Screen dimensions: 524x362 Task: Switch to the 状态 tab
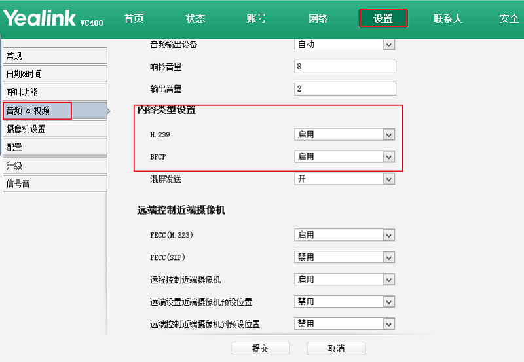tap(195, 18)
